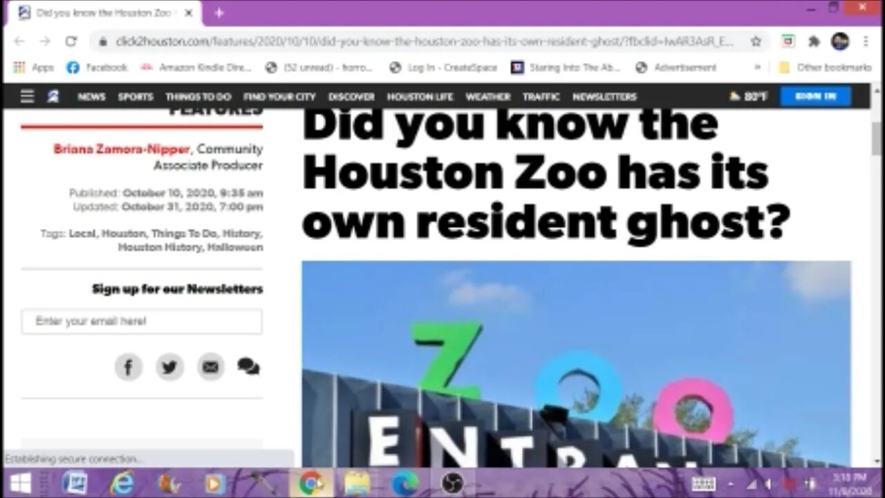This screenshot has height=498, width=885.
Task: Open the Chrome profile avatar
Action: (x=840, y=41)
